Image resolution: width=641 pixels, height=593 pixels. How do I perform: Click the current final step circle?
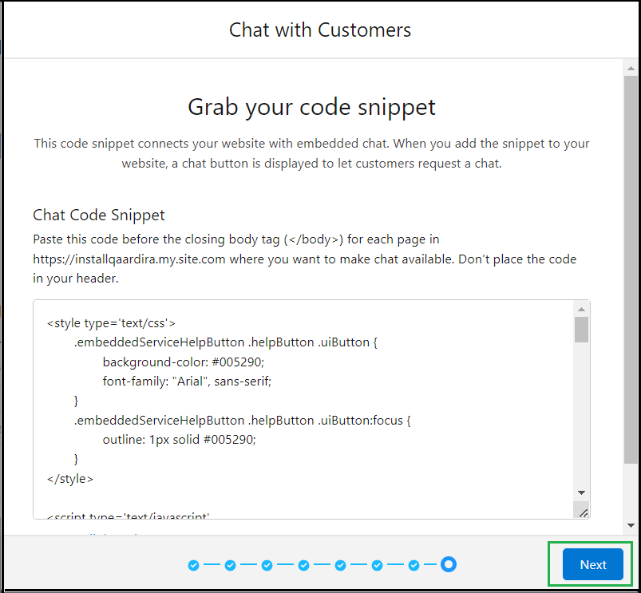(x=449, y=564)
